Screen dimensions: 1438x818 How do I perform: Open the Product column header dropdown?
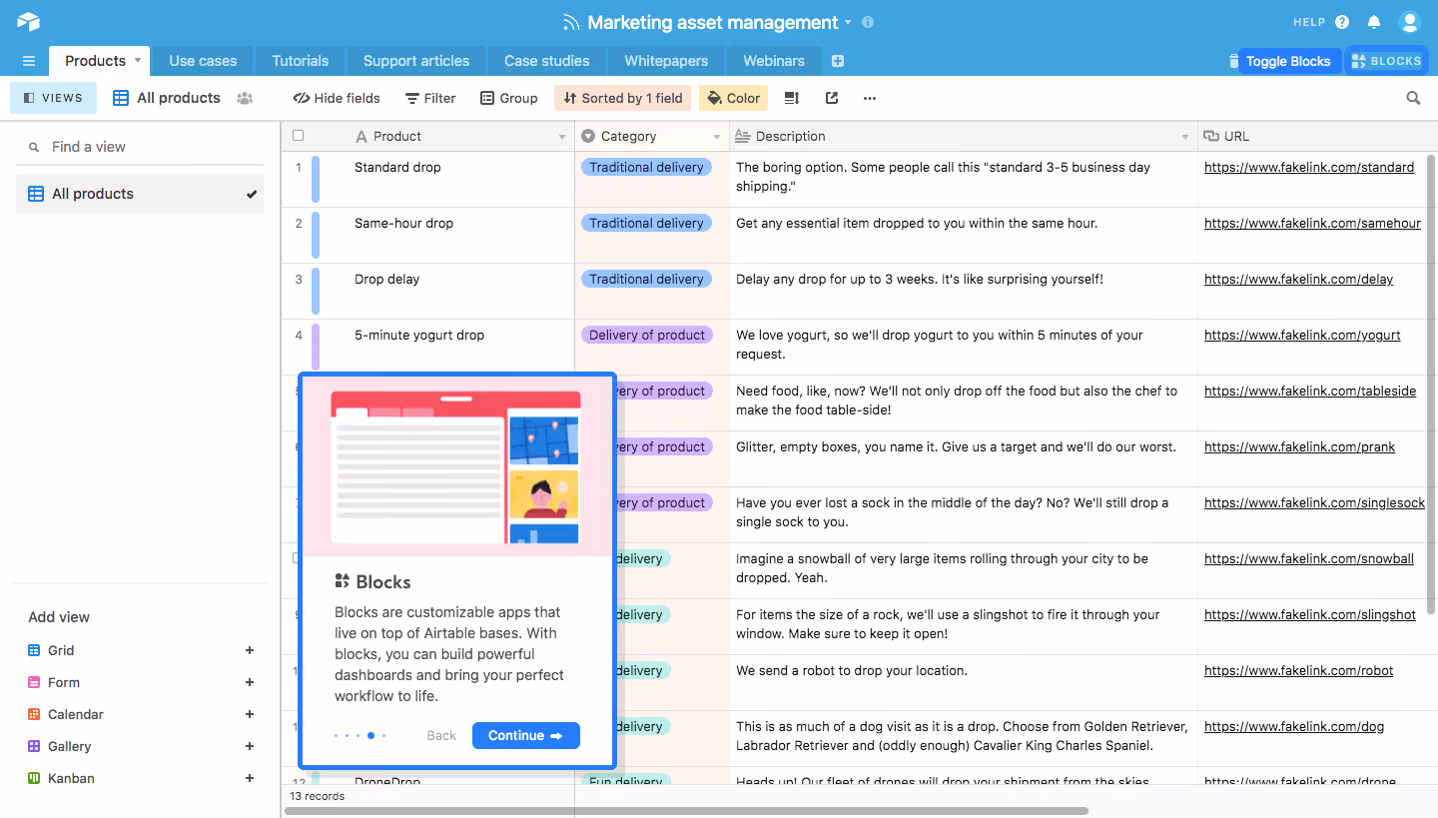click(x=562, y=137)
